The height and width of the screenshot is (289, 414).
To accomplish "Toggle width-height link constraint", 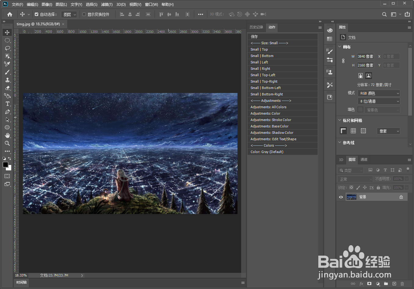I will point(343,61).
